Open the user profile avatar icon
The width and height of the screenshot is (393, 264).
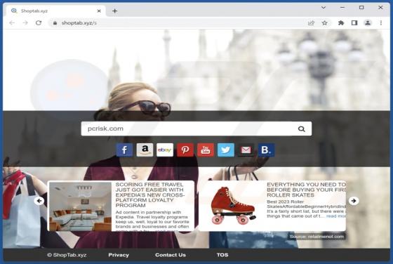[368, 22]
